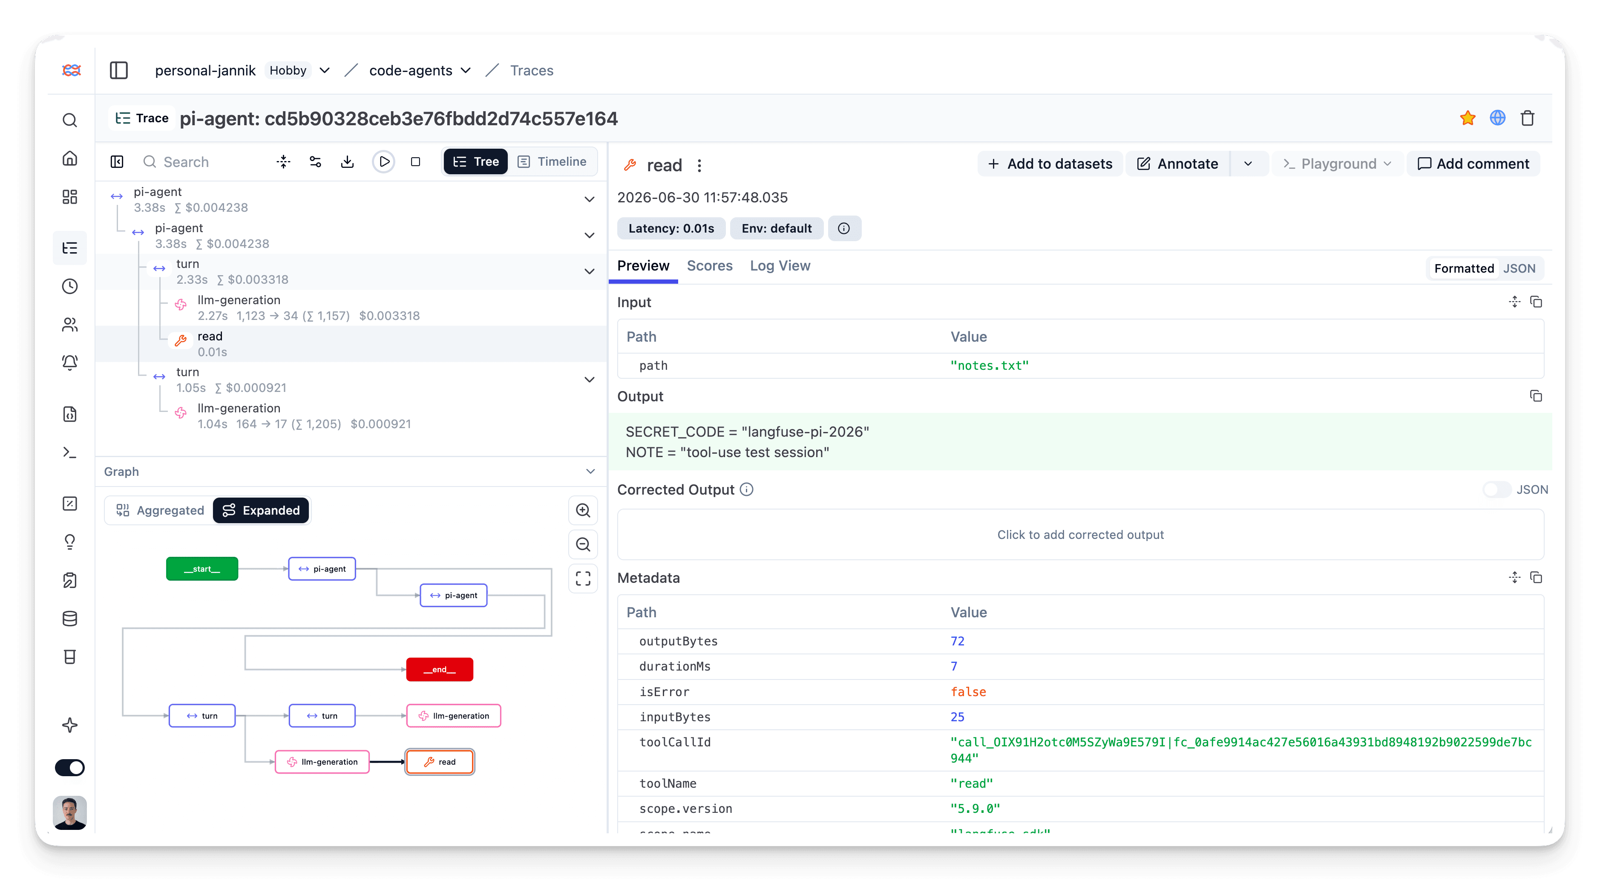Open lightbulb evaluation icon in the sidebar
The width and height of the screenshot is (1600, 881).
pos(70,542)
